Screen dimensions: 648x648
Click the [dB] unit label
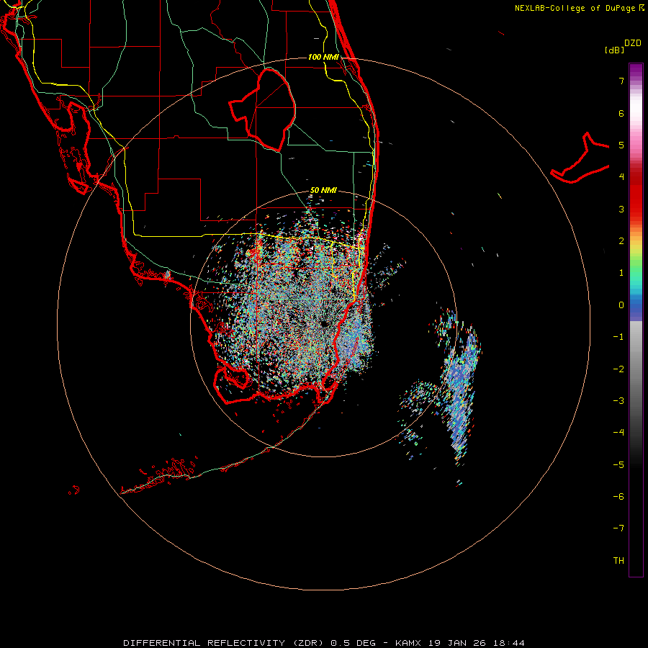point(614,50)
